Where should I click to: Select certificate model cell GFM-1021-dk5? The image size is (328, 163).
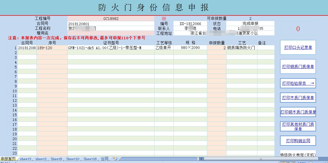coord(111,48)
